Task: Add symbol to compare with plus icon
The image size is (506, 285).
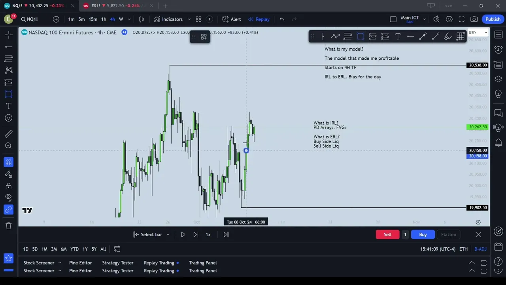Action: pyautogui.click(x=56, y=19)
